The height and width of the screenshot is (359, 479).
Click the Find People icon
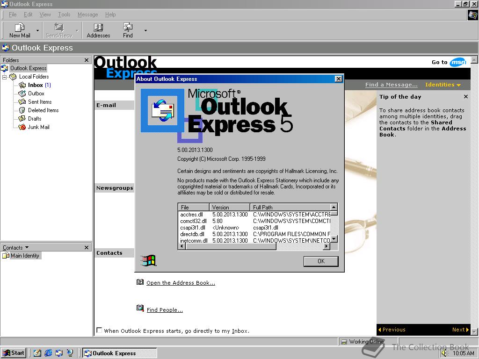pyautogui.click(x=140, y=309)
